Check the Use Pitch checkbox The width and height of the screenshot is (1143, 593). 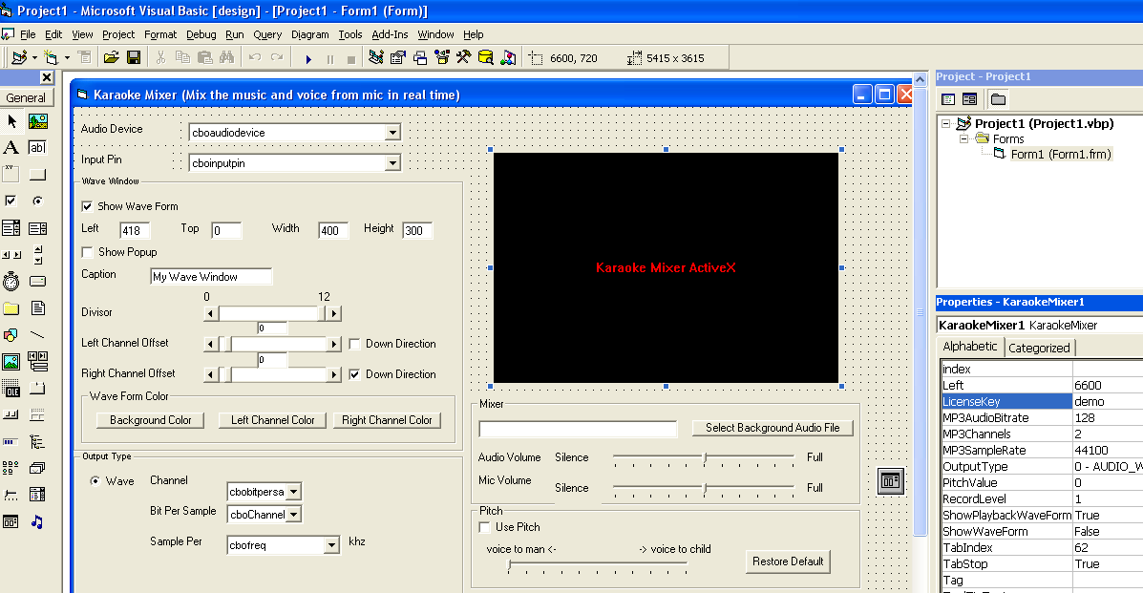[x=485, y=527]
